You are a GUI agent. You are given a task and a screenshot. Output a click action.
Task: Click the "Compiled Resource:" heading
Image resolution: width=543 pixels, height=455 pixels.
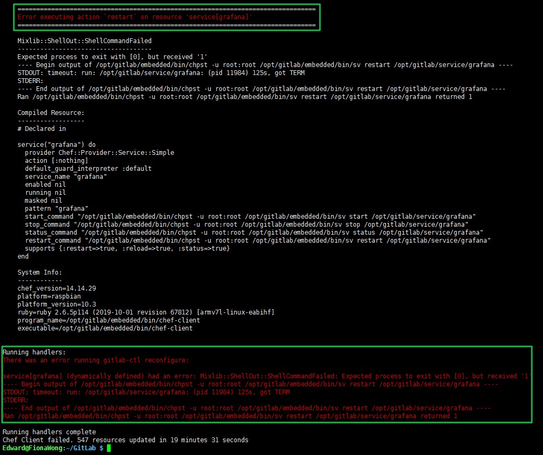point(51,112)
